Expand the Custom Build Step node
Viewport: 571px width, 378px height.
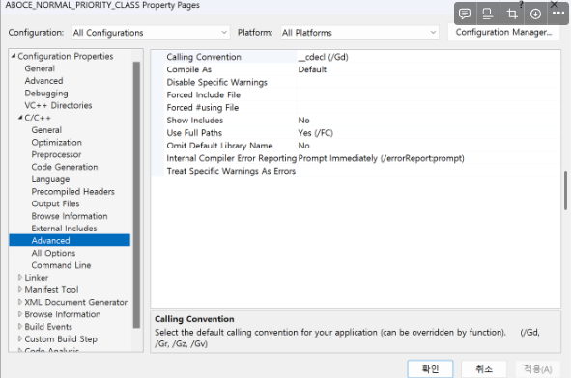(20, 338)
